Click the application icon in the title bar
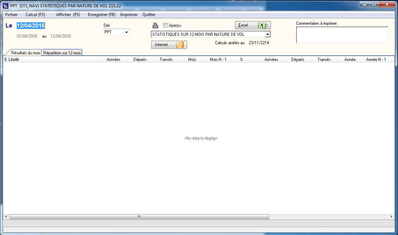Screen dimensions: 398x235 (5, 6)
